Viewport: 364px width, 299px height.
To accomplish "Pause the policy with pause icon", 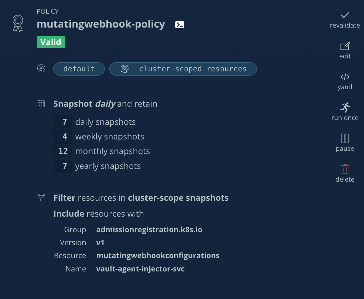I will tap(345, 138).
